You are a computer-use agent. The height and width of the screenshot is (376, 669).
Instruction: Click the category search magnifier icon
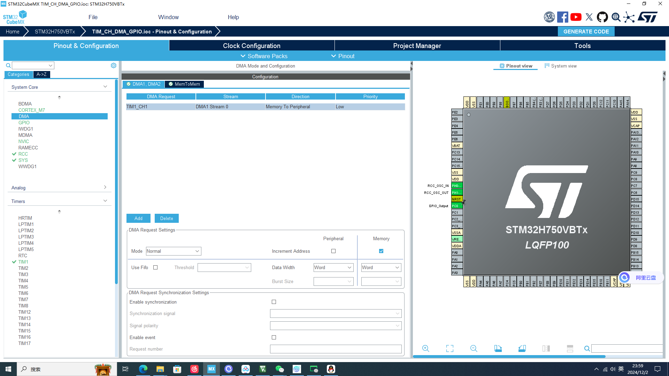(8, 65)
